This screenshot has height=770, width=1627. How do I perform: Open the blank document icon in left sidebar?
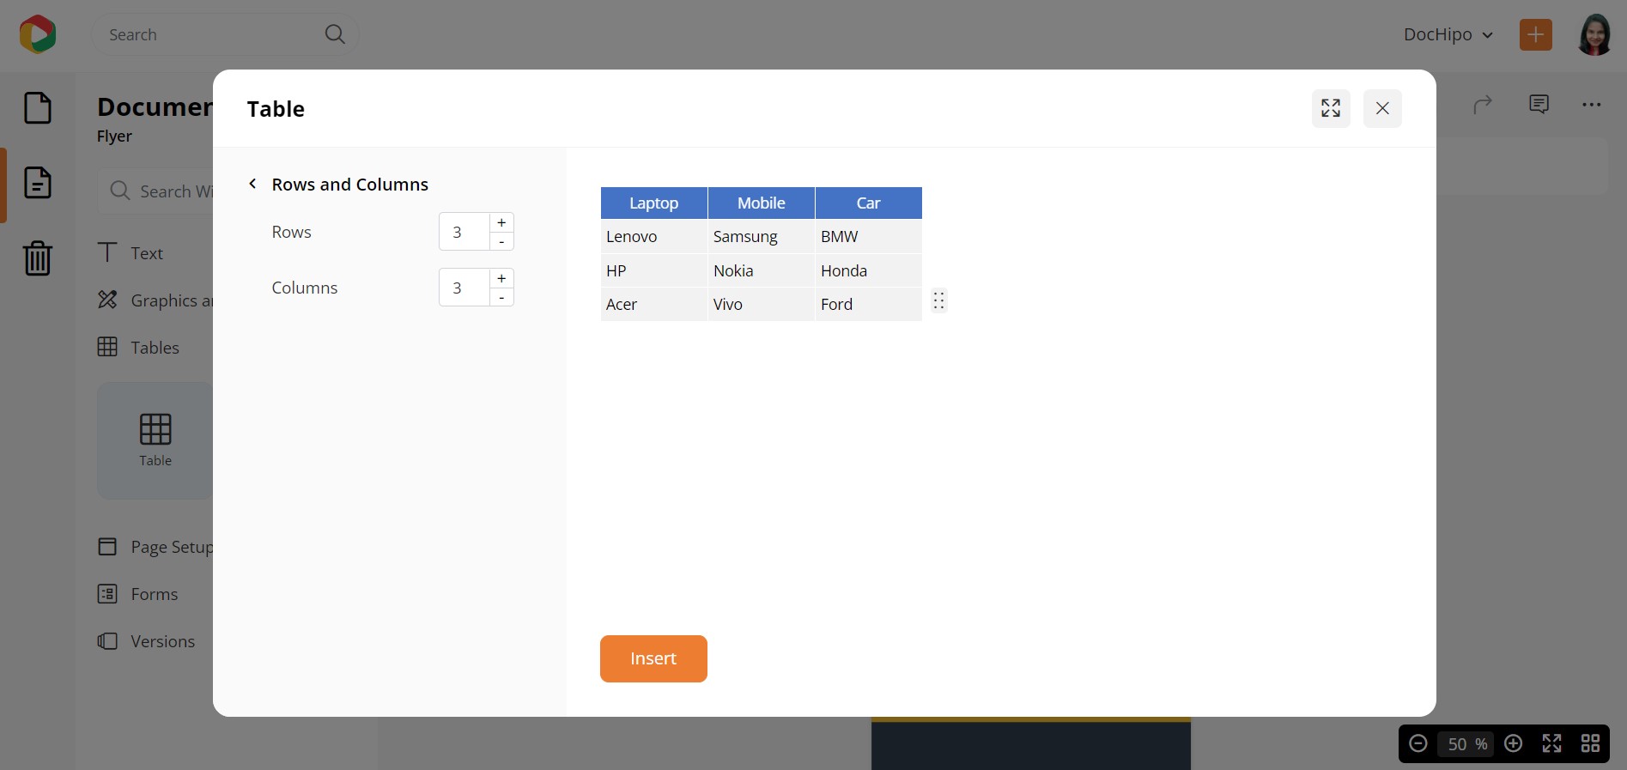[x=38, y=108]
